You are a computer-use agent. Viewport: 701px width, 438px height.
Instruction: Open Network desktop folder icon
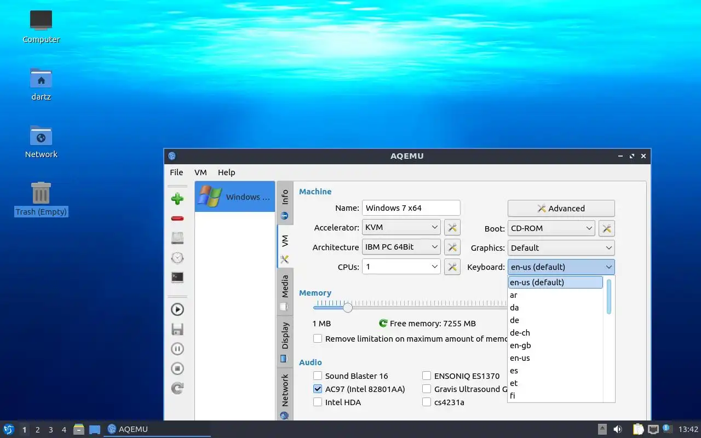point(41,141)
